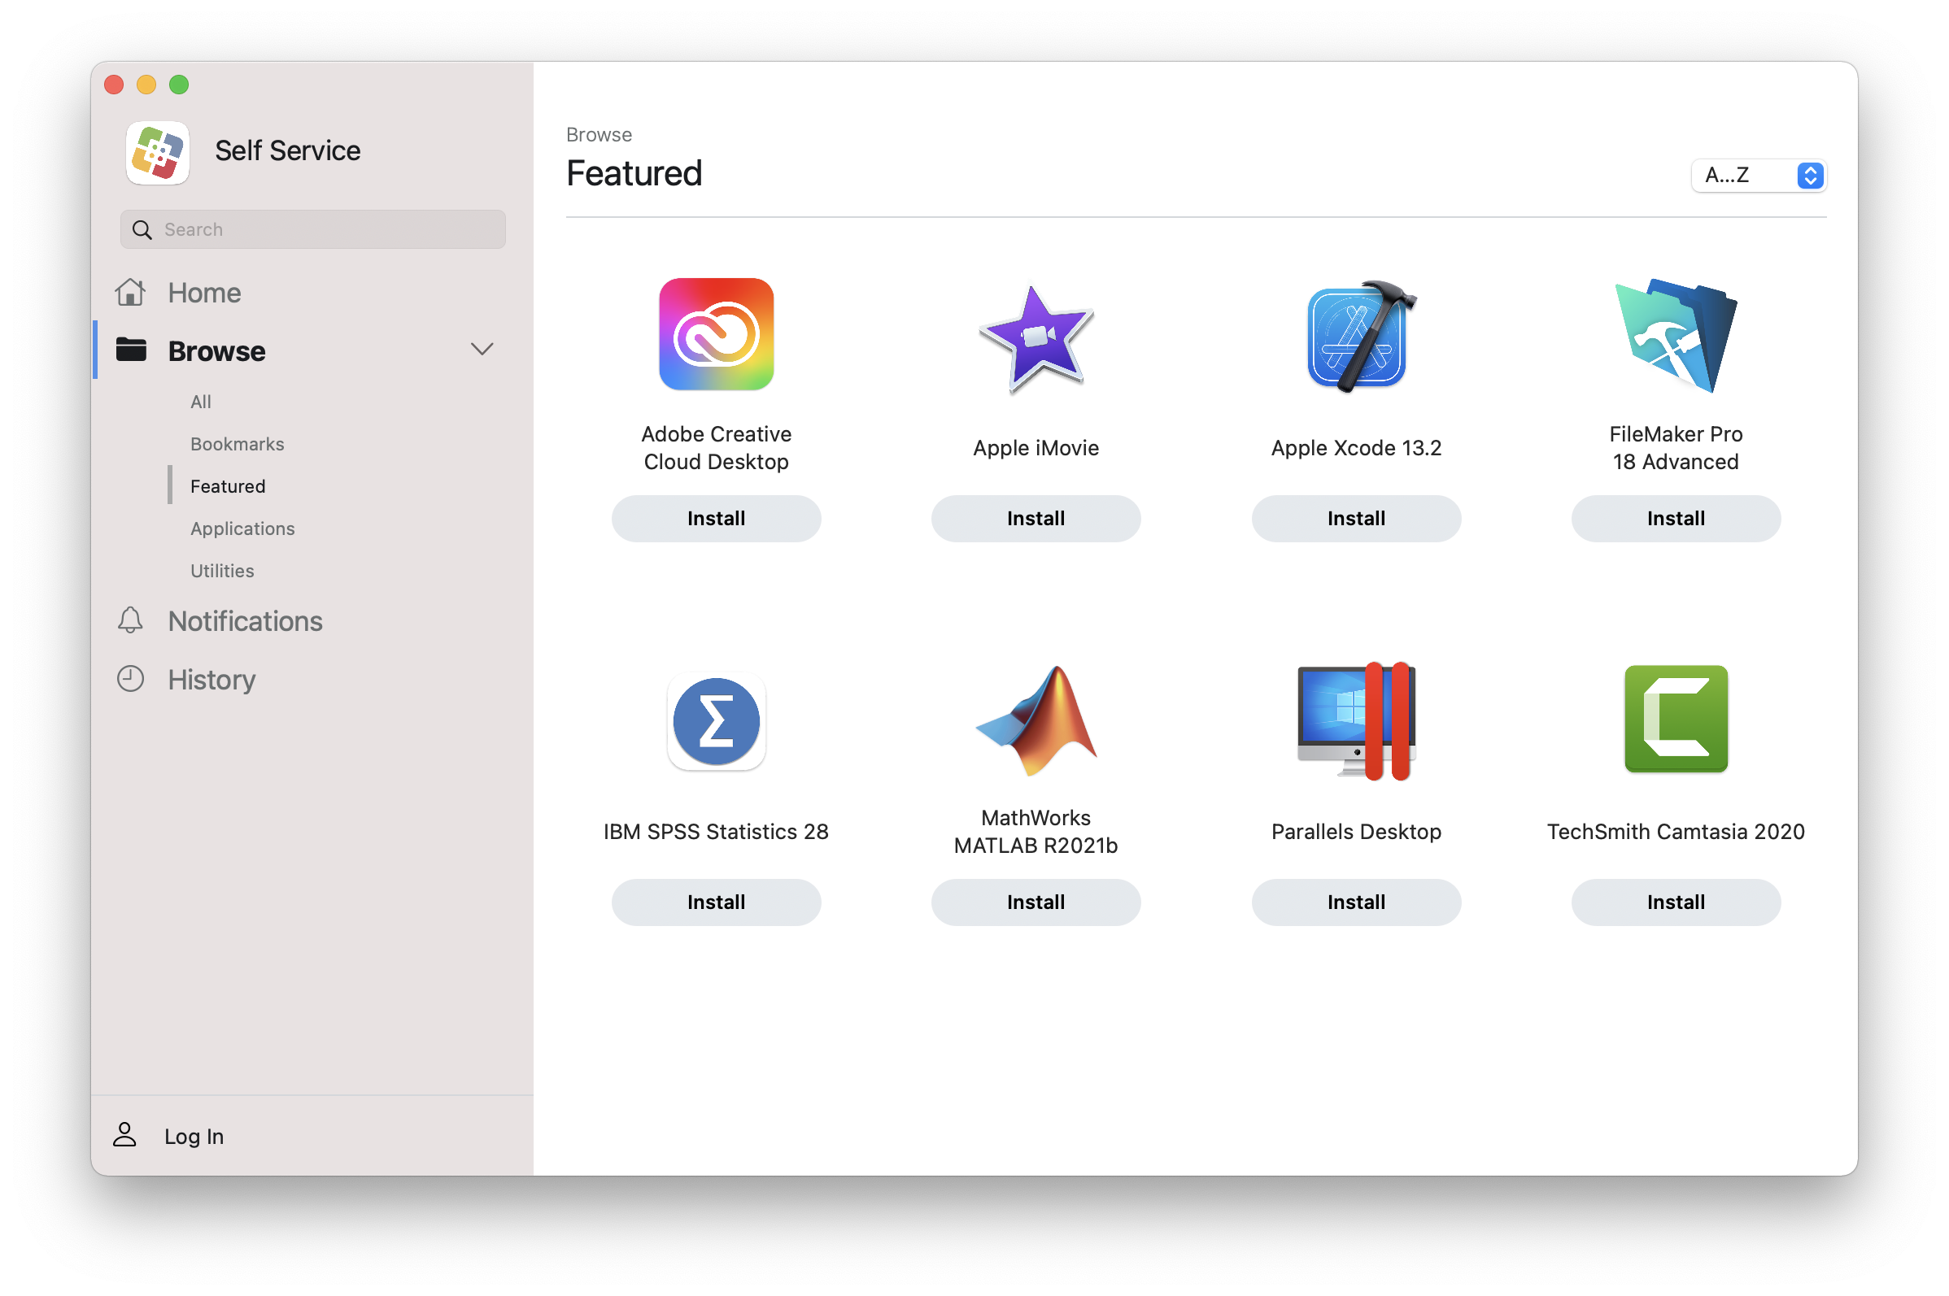Click the TechSmith Camtasia 2020 title
The height and width of the screenshot is (1296, 1949).
1676,831
